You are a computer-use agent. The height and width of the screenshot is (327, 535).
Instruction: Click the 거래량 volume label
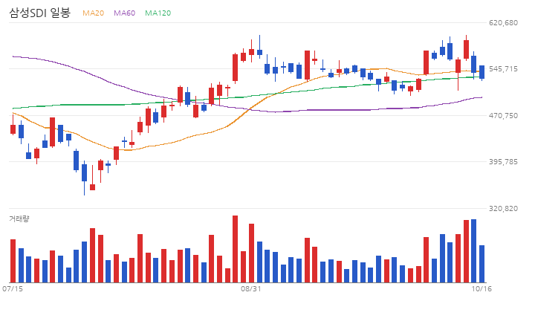click(x=19, y=218)
